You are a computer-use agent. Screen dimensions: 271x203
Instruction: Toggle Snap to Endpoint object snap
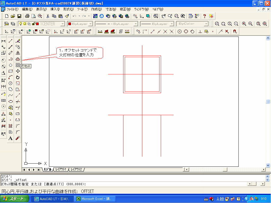tap(153, 31)
